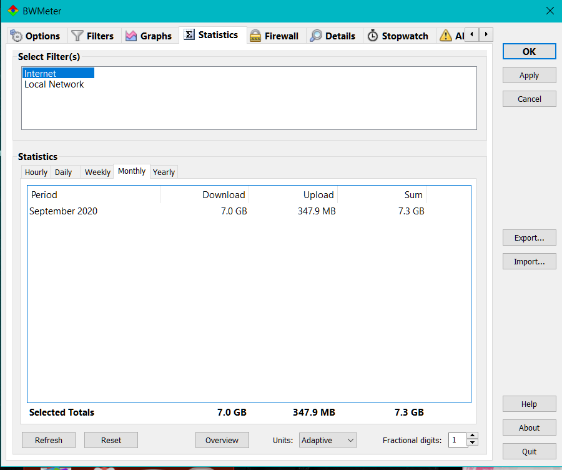
Task: Select the Local Network filter
Action: pos(54,84)
